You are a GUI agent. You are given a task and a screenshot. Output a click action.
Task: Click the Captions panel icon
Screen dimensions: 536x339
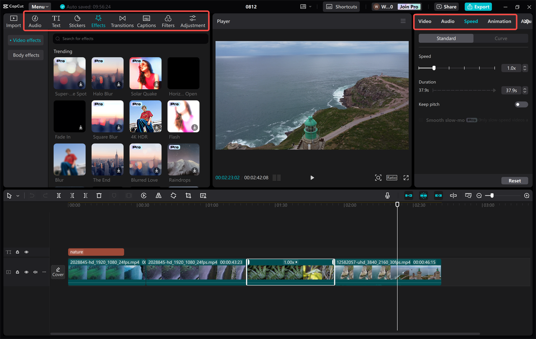click(146, 21)
